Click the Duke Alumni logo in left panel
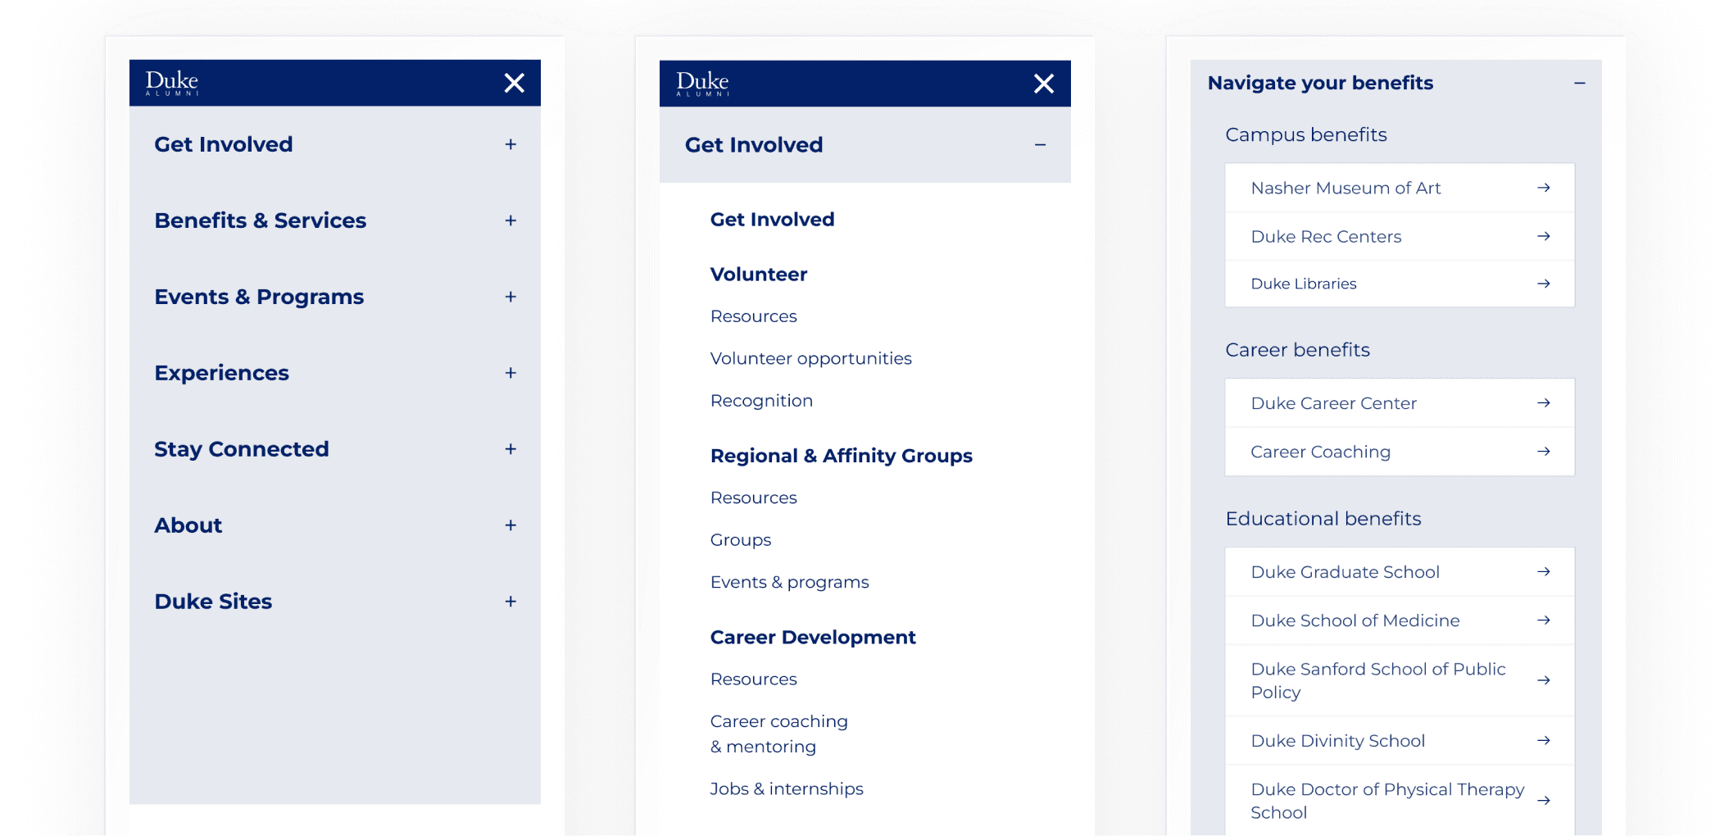 coord(172,83)
